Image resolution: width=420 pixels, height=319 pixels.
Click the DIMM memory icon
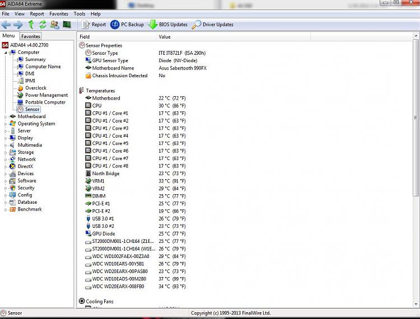click(88, 196)
